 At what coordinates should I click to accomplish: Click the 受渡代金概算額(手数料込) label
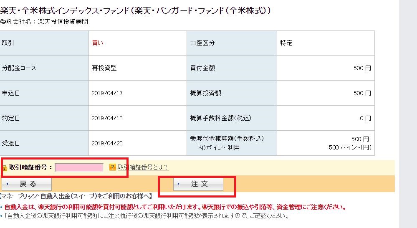click(x=227, y=139)
